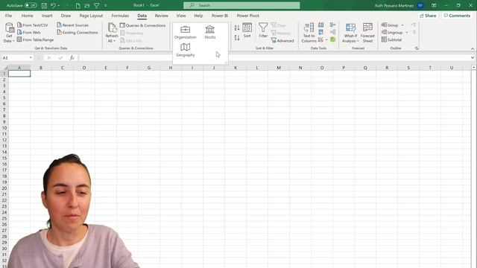
Task: Open the Ungroup dropdown arrow
Action: [407, 32]
